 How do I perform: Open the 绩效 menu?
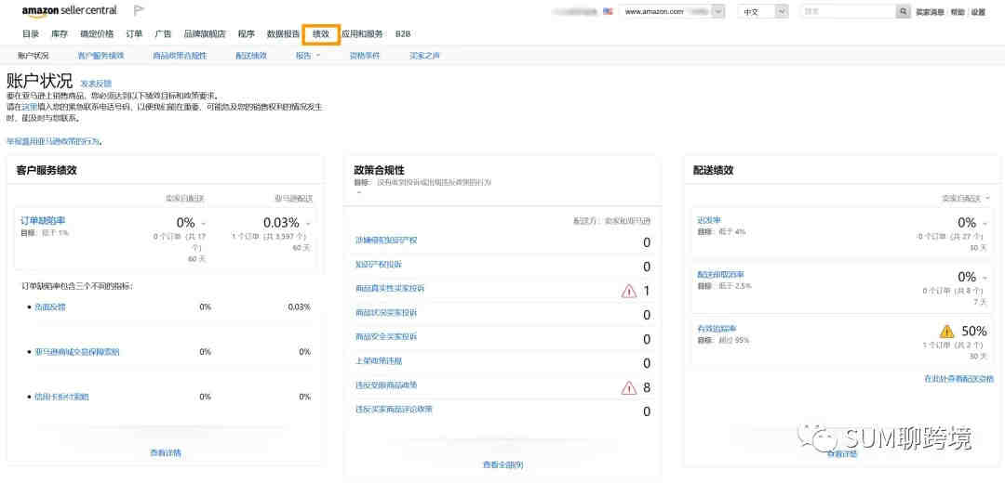click(x=321, y=34)
